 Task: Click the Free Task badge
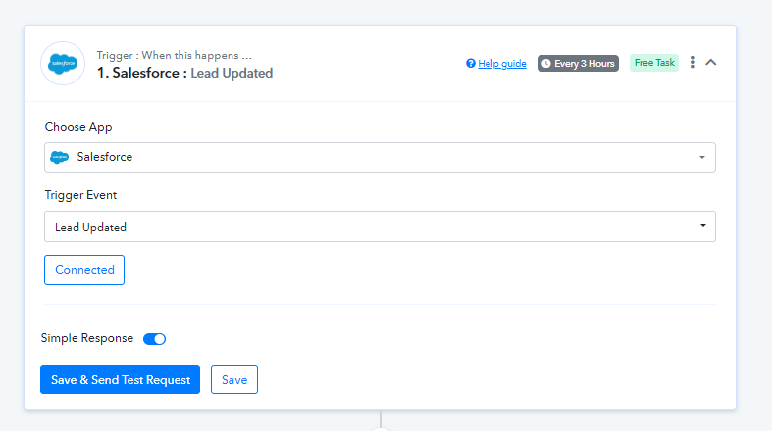coord(654,63)
